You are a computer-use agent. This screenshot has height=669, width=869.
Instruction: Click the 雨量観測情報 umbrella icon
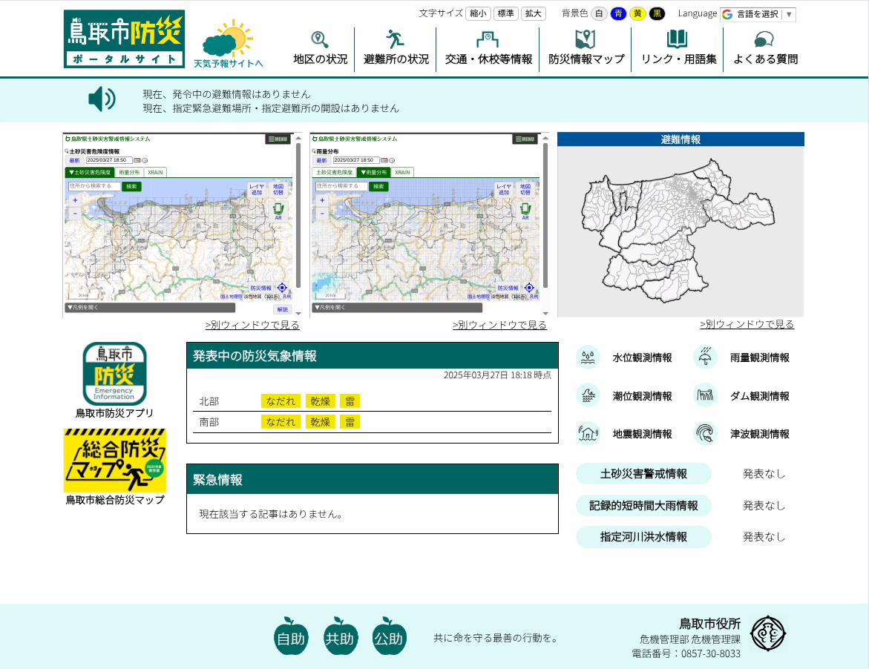pos(706,357)
